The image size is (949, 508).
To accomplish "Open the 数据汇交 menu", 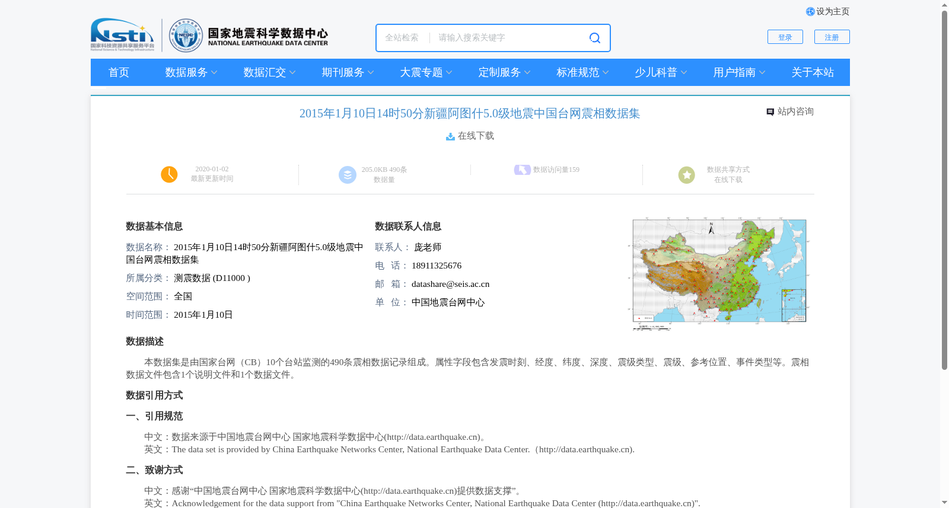I will tap(265, 72).
